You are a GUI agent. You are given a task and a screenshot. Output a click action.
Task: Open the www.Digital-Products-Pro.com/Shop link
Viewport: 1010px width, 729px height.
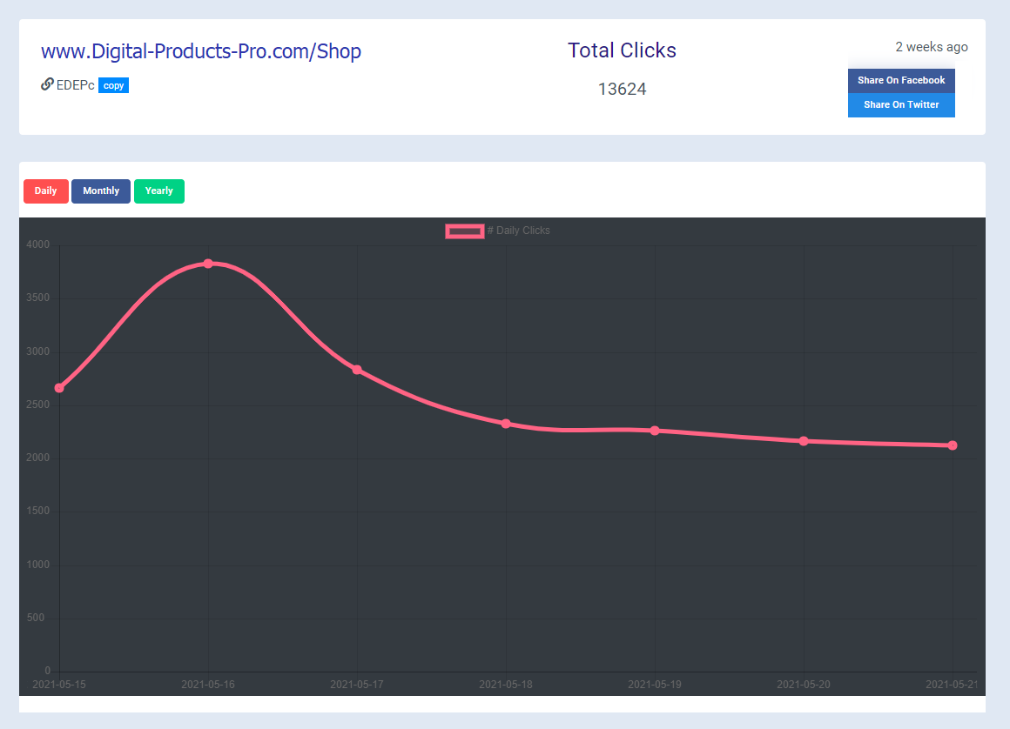[x=201, y=51]
